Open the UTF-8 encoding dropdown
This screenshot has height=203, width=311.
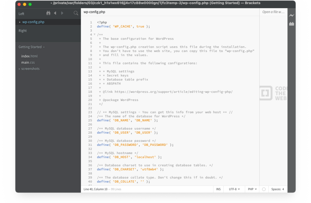234,189
